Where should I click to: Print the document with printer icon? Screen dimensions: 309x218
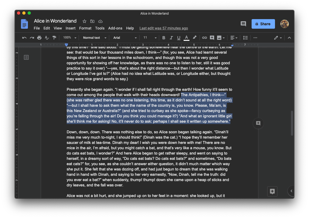coord(39,38)
